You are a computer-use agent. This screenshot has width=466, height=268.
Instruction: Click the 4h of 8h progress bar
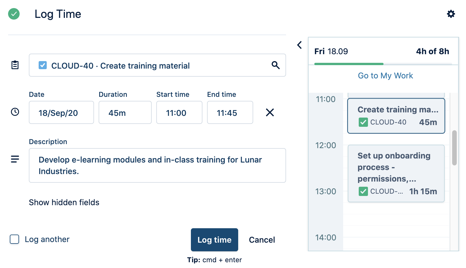[383, 64]
